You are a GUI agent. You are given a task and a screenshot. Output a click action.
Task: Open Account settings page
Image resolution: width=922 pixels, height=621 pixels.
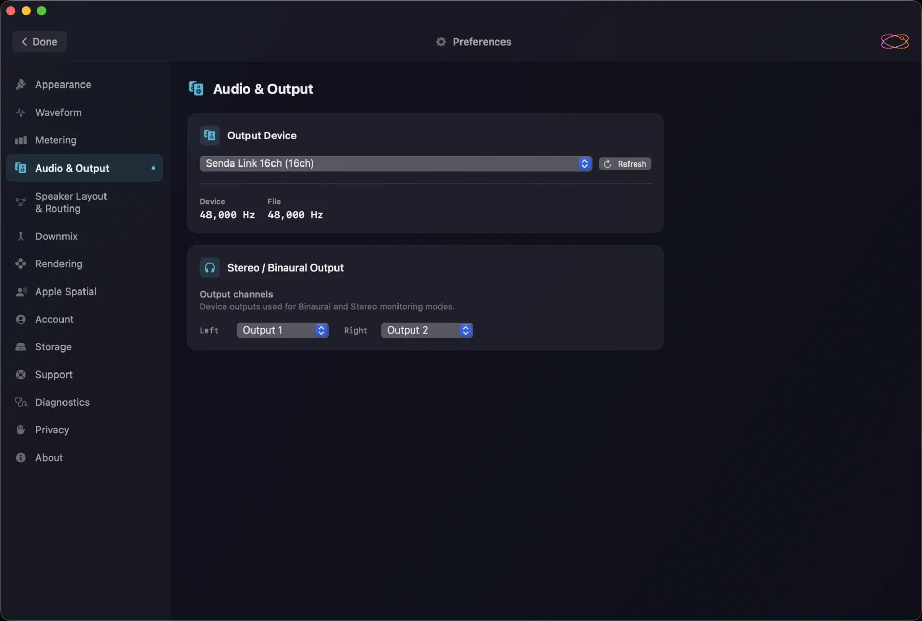[x=85, y=319]
